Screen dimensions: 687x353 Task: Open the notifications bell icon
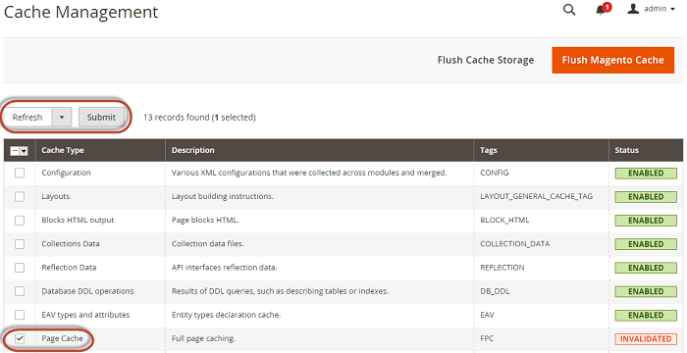pos(601,10)
